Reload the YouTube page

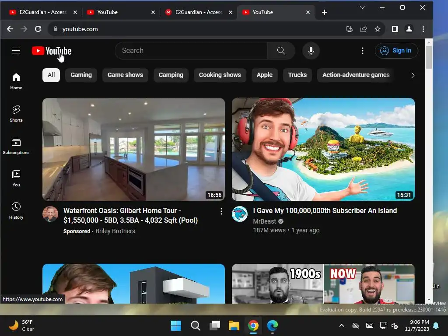(38, 29)
